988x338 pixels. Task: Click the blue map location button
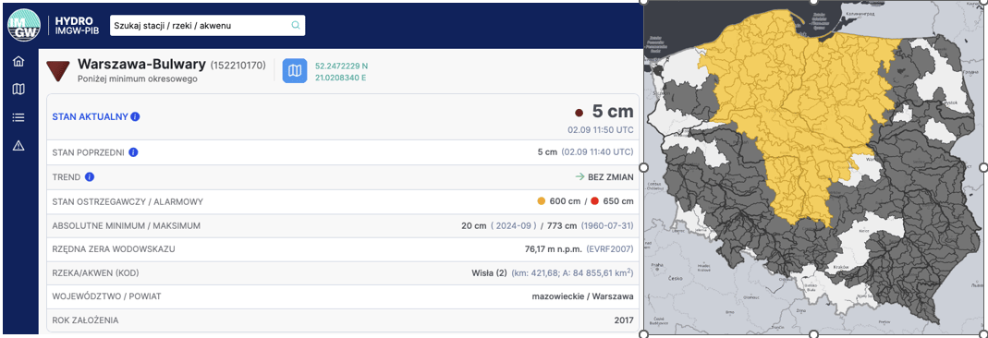294,71
